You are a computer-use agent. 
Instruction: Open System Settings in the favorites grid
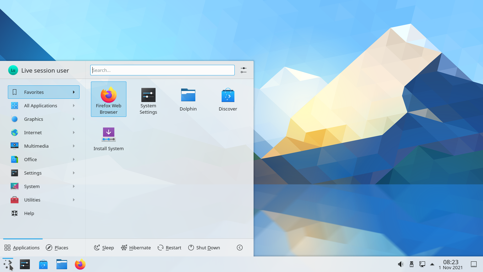(x=148, y=99)
